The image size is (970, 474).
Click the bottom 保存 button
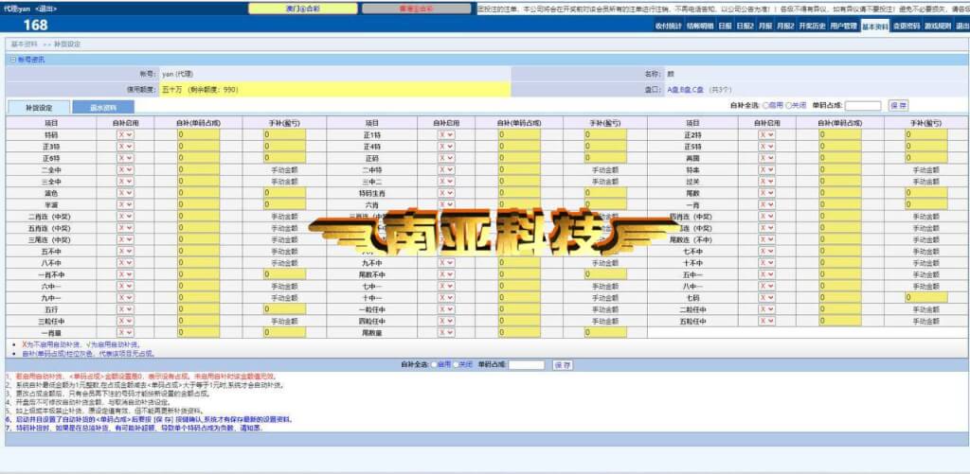(x=563, y=365)
